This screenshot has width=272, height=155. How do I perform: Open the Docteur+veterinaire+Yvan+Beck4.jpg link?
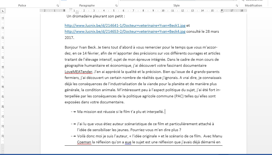125,32
